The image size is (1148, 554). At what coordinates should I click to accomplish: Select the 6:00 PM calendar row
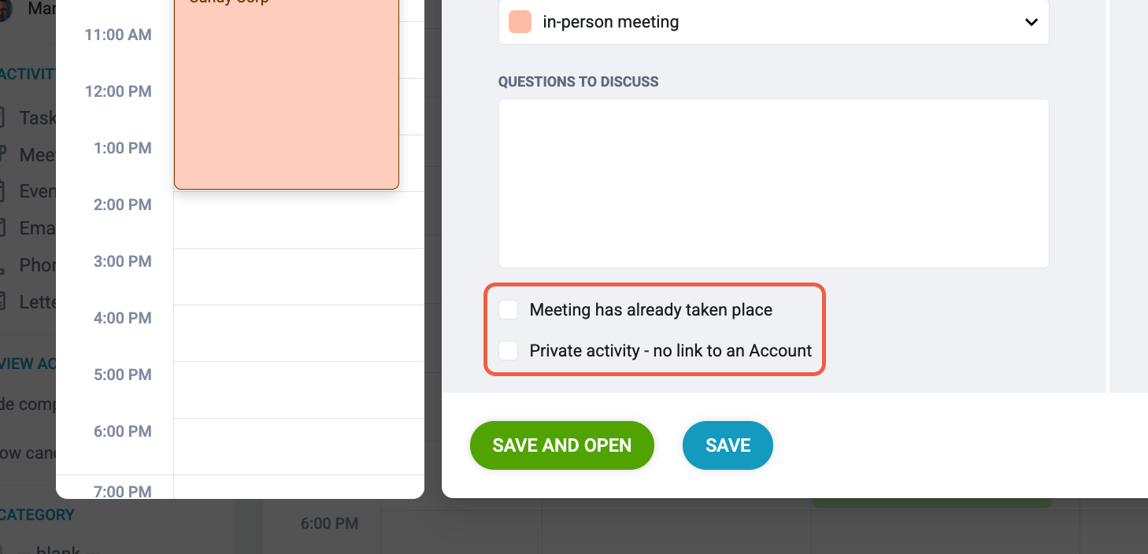point(299,446)
